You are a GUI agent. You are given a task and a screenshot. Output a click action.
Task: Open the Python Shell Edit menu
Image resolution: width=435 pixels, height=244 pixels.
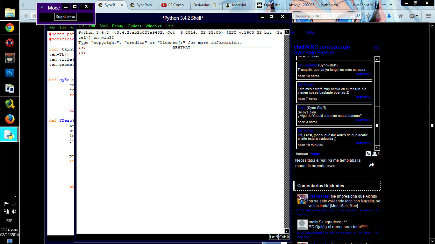pos(92,26)
